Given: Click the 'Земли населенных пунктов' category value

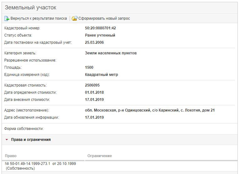Looking at the screenshot, I should 111,53.
